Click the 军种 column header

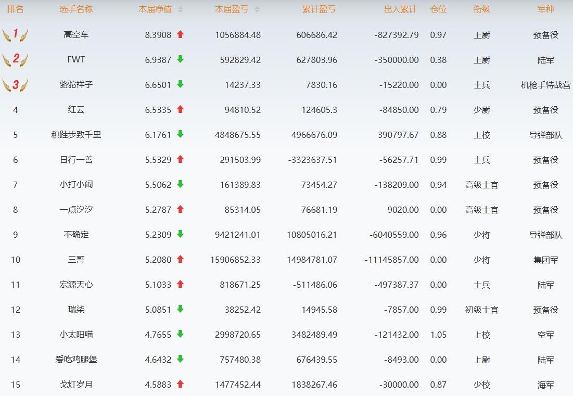545,9
